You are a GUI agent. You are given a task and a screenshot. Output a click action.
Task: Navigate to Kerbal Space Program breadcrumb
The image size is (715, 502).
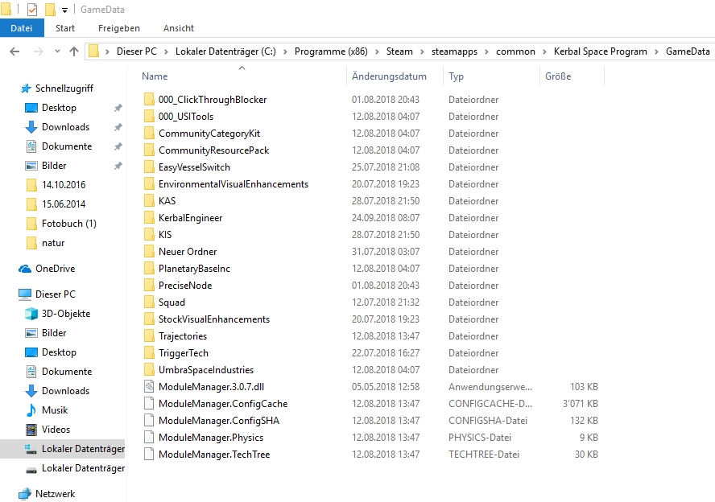pos(600,51)
